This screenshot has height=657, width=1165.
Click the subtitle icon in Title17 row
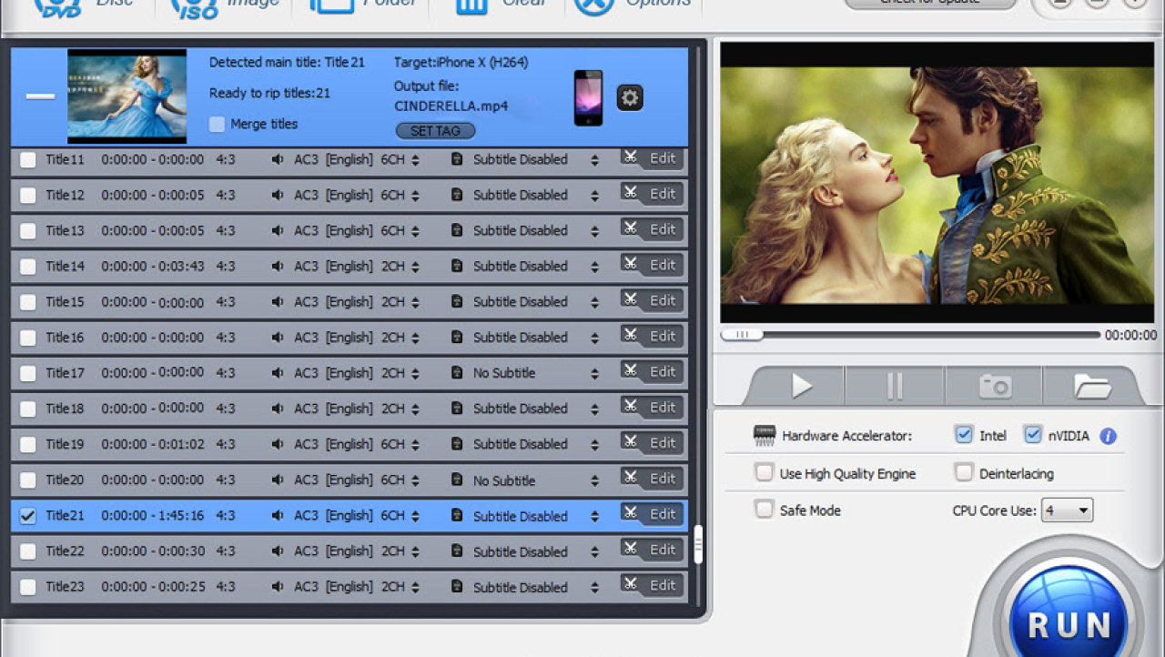coord(457,372)
